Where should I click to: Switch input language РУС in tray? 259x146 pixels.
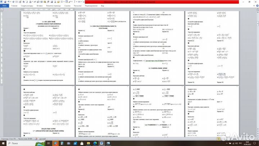click(241, 143)
